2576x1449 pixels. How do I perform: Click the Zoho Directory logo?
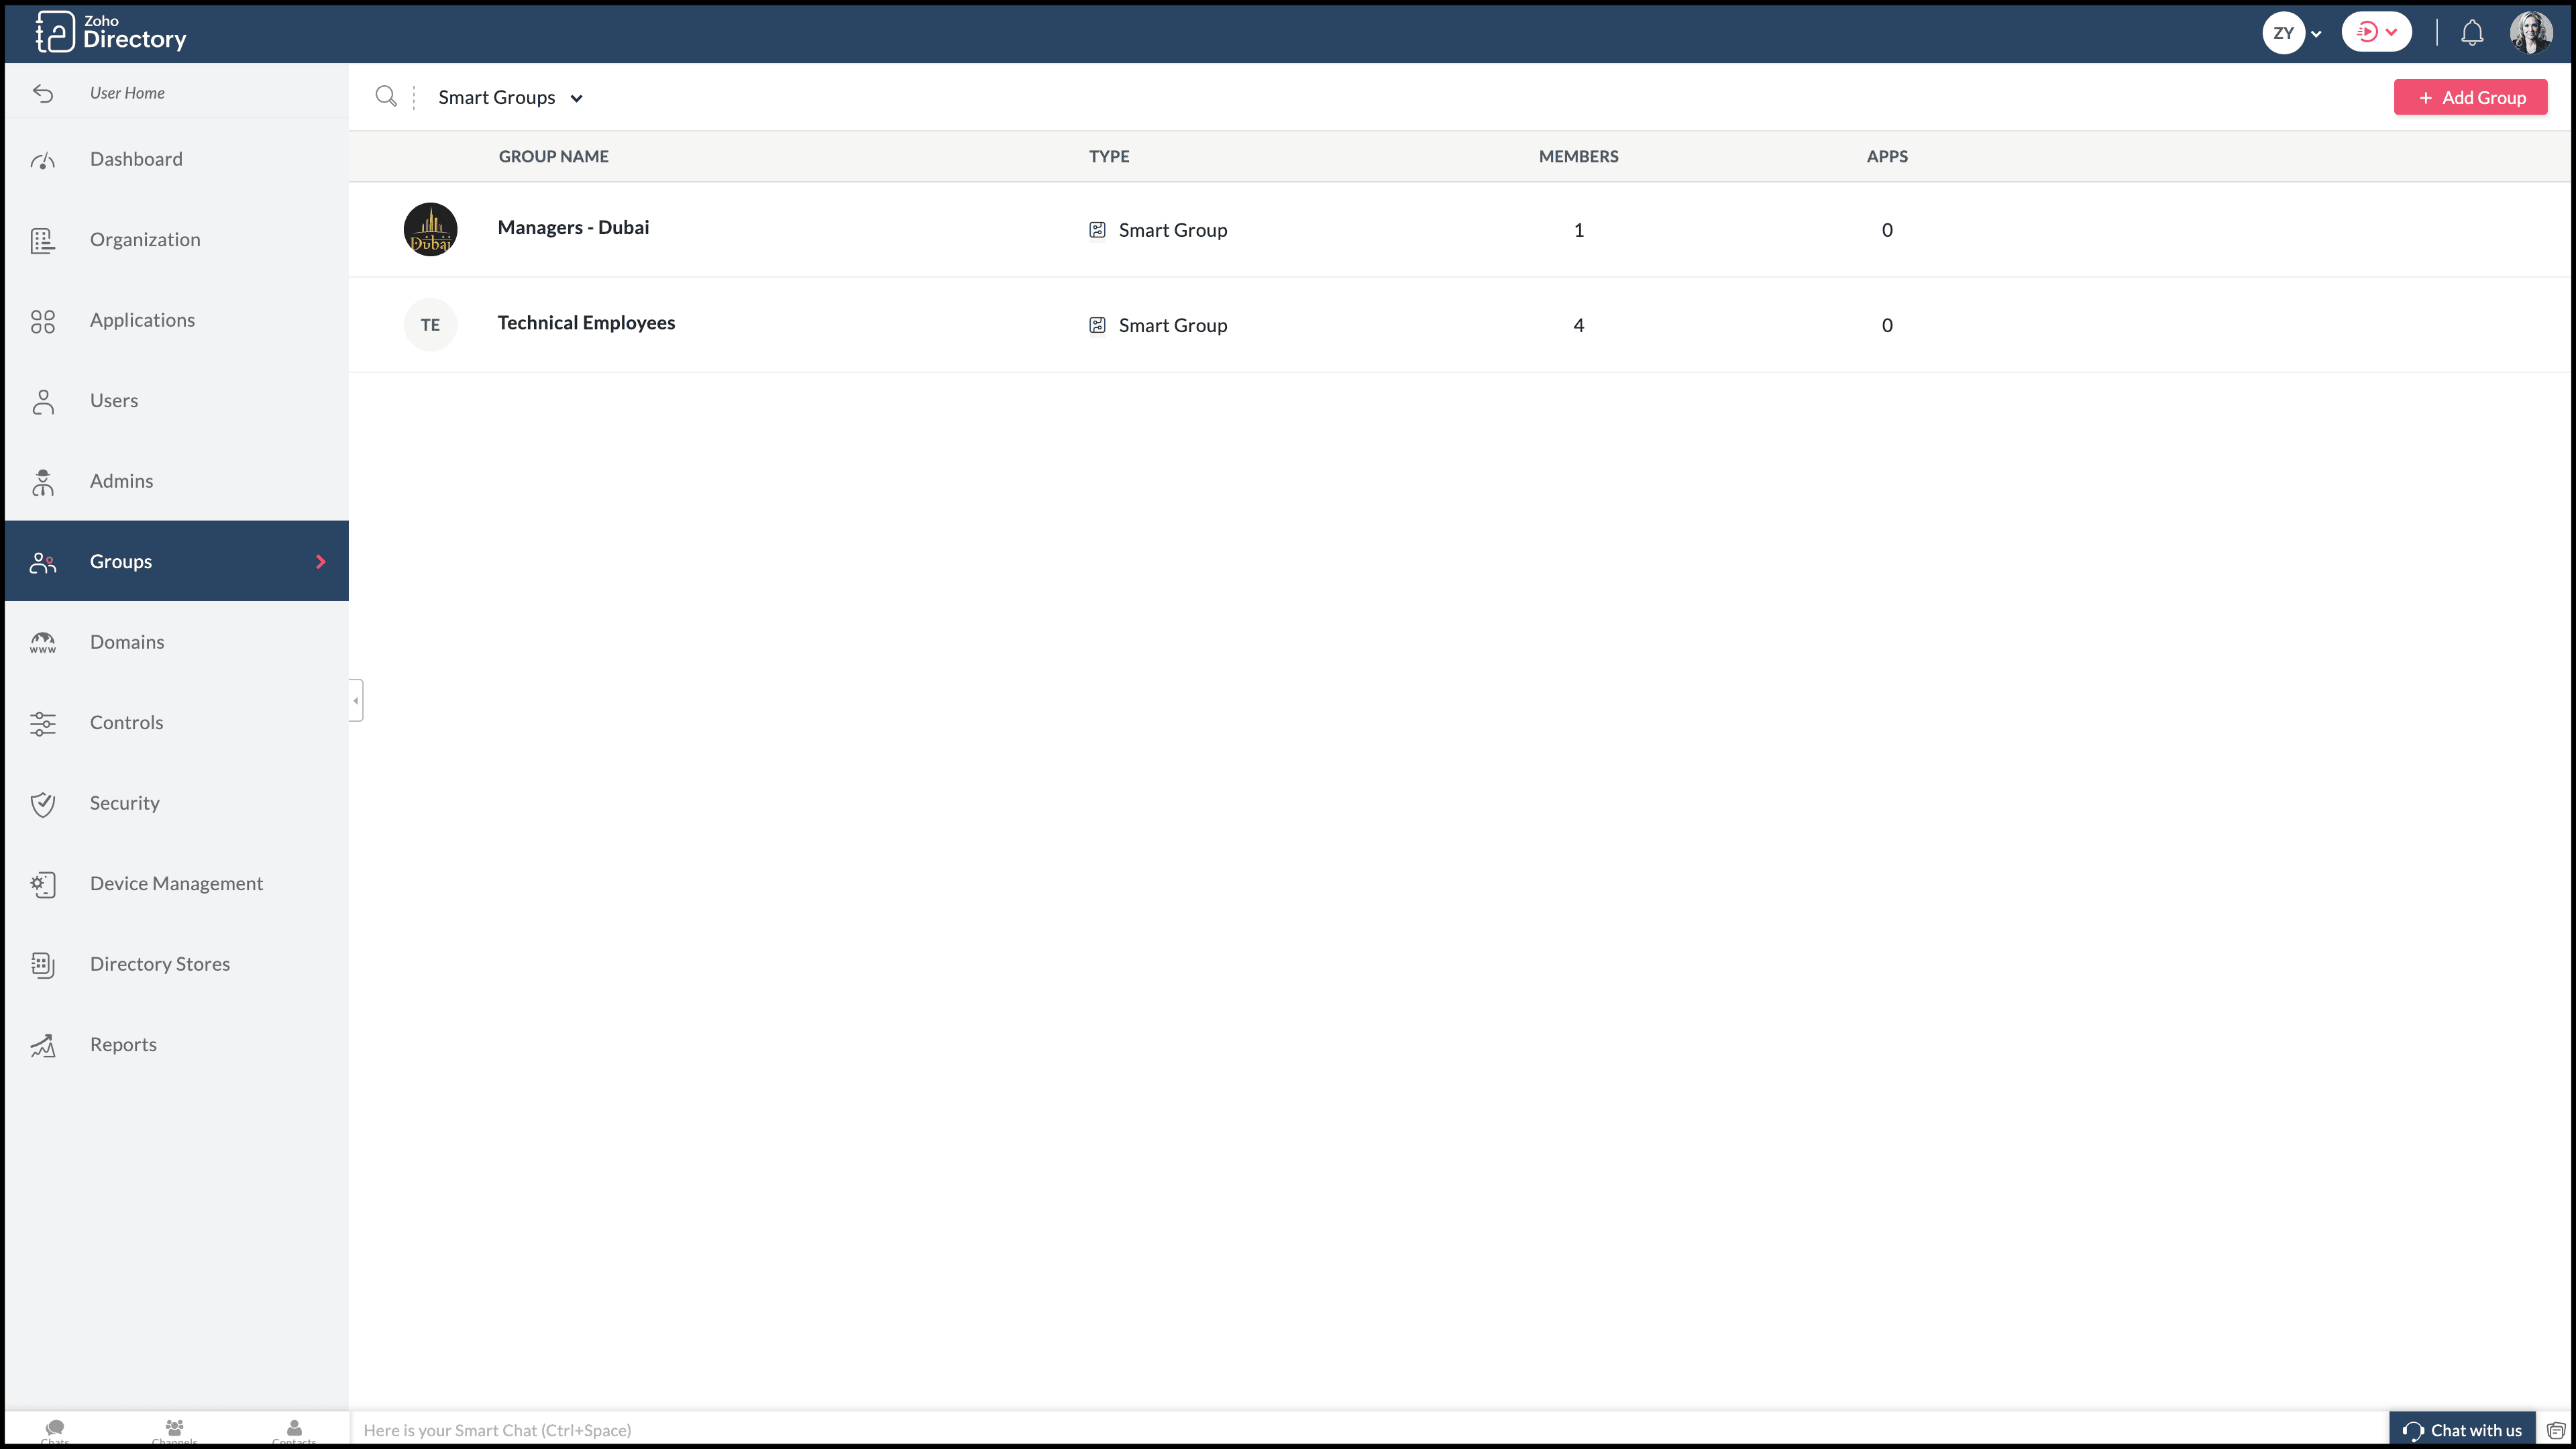(x=110, y=32)
